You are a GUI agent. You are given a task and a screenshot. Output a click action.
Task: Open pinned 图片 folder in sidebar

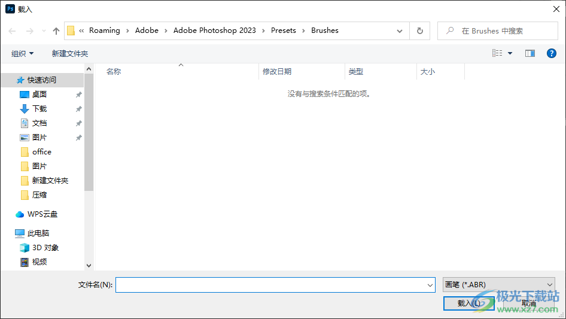(x=39, y=138)
